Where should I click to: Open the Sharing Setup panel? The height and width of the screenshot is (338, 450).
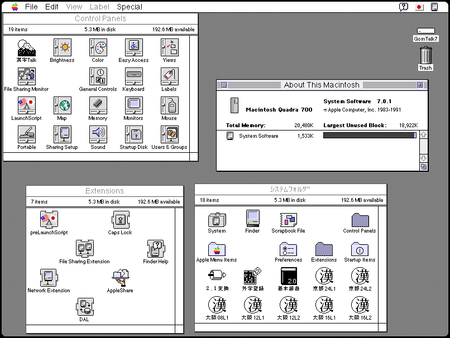[x=63, y=134]
